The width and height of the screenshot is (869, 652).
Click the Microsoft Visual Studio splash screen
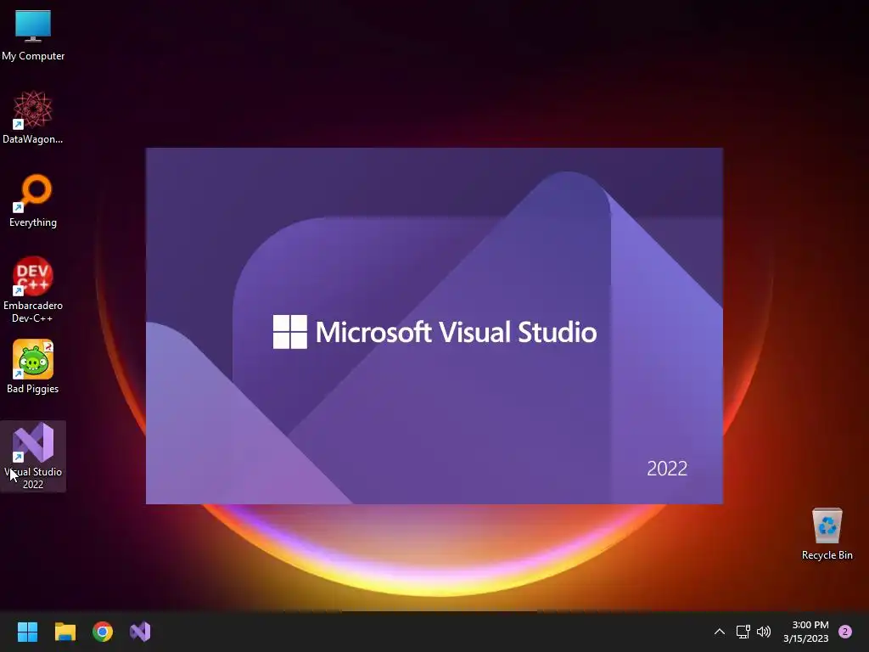coord(434,326)
